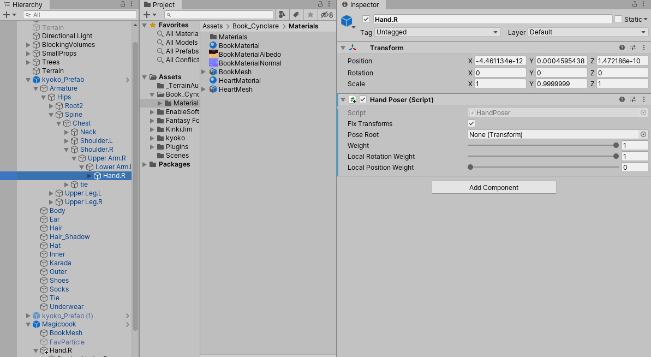This screenshot has width=651, height=357.
Task: Open Hierarchy panel options menu
Action: pyautogui.click(x=132, y=4)
